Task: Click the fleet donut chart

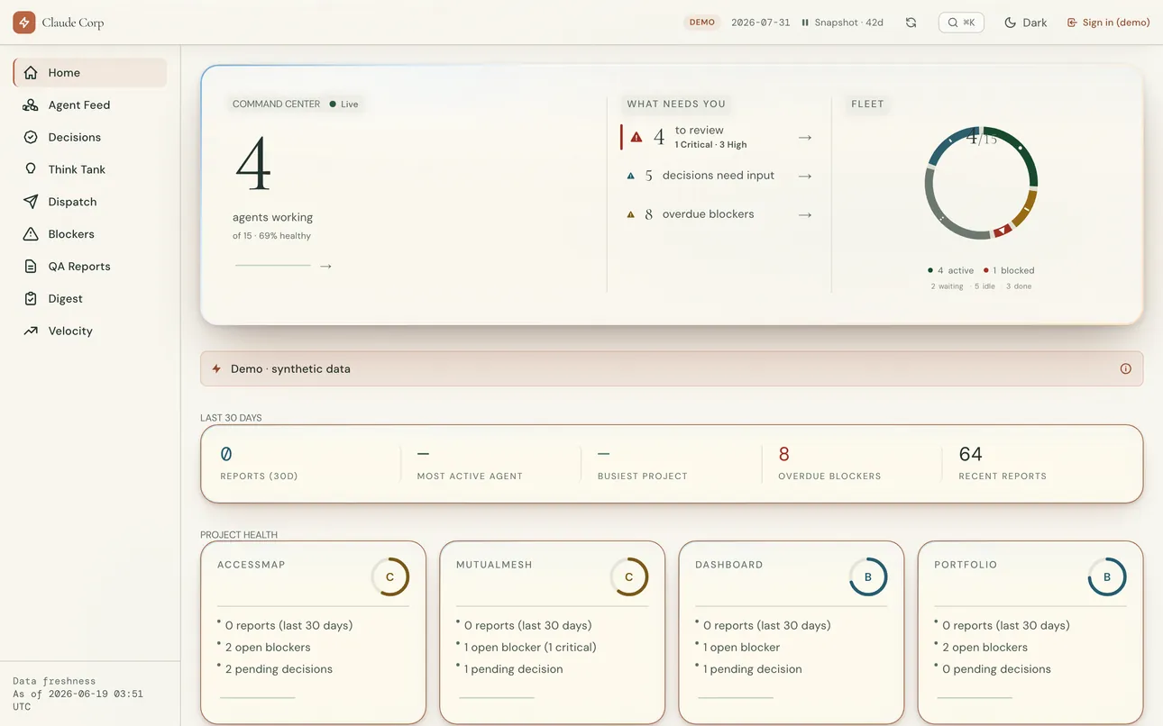Action: pos(982,183)
